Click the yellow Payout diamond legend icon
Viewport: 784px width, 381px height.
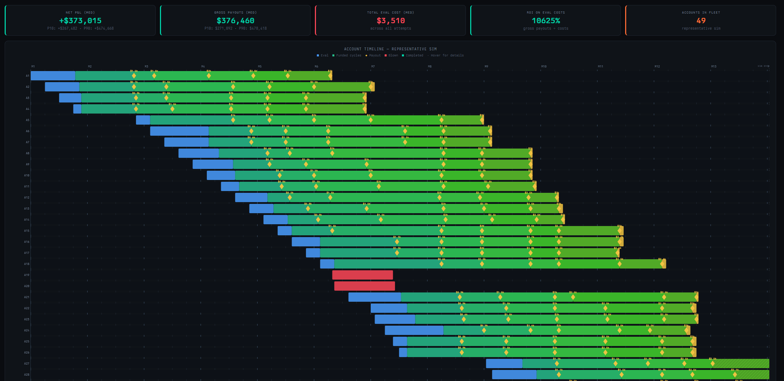pyautogui.click(x=366, y=55)
